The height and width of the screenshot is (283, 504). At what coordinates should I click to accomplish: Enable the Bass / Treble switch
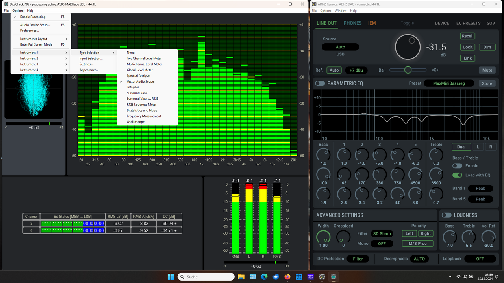click(x=457, y=166)
